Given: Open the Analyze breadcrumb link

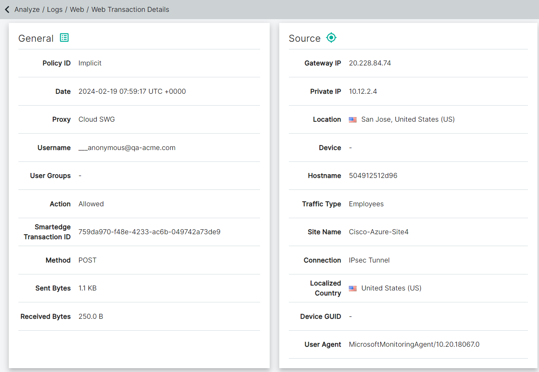Looking at the screenshot, I should [x=27, y=9].
